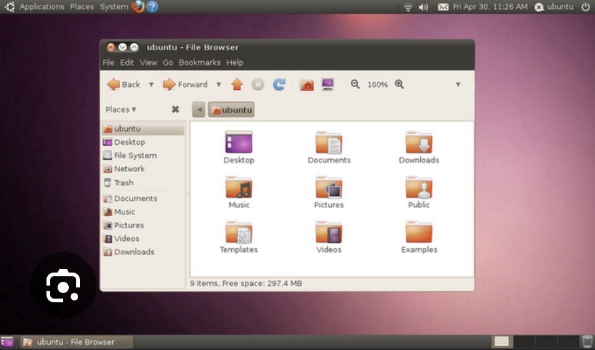Open the mail envelope indicator
595x350 pixels.
coord(443,7)
